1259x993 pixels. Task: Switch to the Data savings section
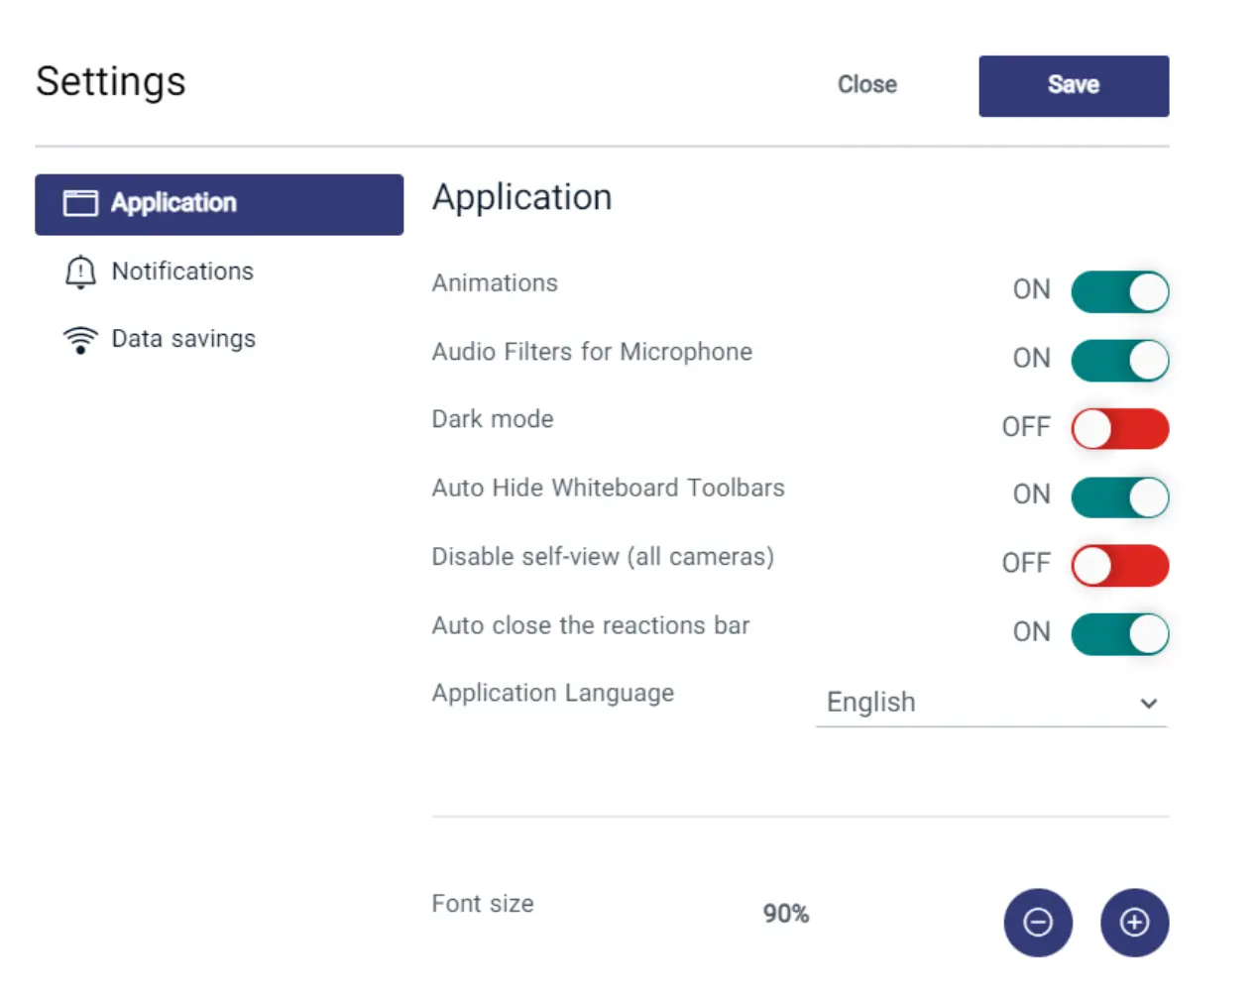183,339
